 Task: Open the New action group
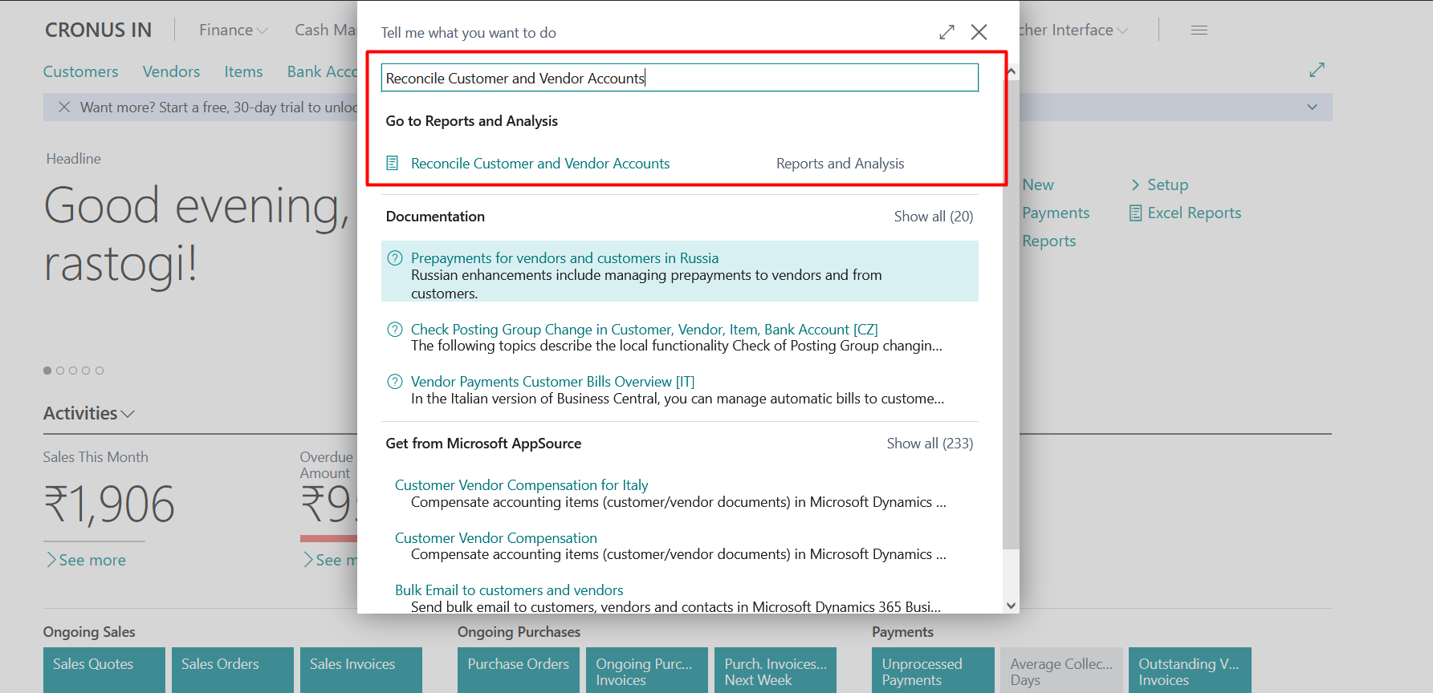1038,185
